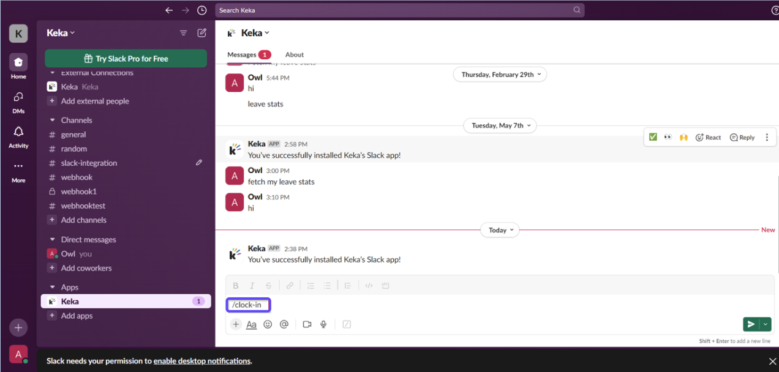Image resolution: width=779 pixels, height=372 pixels.
Task: Collapse the Channels section
Action: click(53, 121)
